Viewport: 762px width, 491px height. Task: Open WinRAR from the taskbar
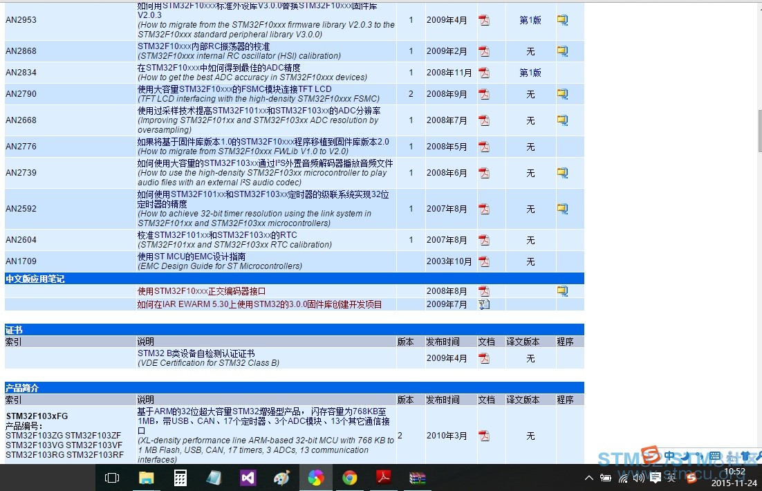[417, 478]
